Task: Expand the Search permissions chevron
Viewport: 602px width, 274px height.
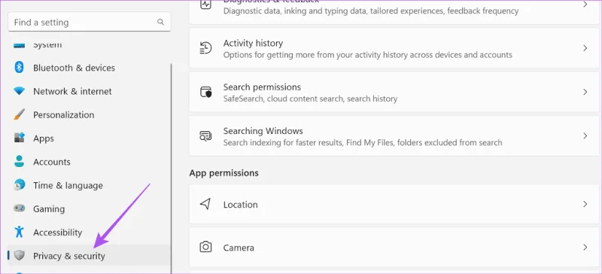Action: click(x=585, y=92)
